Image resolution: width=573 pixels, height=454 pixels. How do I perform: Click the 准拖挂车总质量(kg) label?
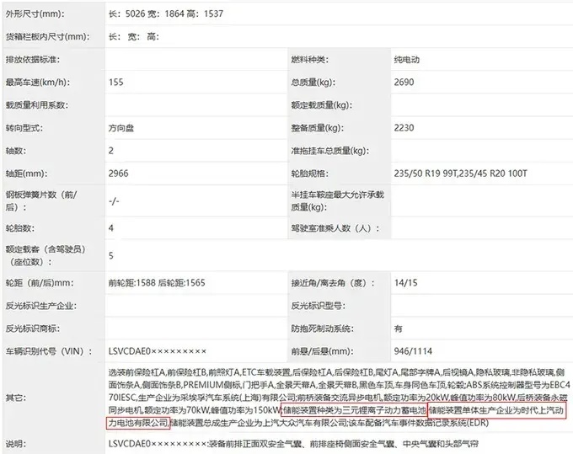pyautogui.click(x=329, y=151)
